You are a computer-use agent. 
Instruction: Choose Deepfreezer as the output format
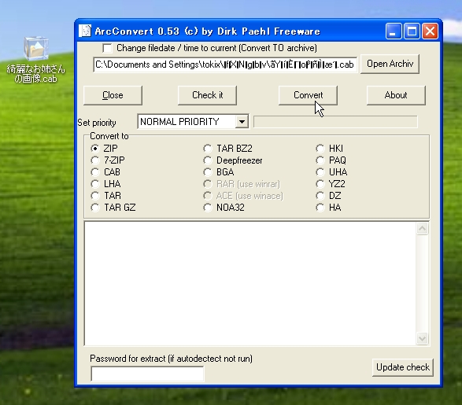(208, 160)
